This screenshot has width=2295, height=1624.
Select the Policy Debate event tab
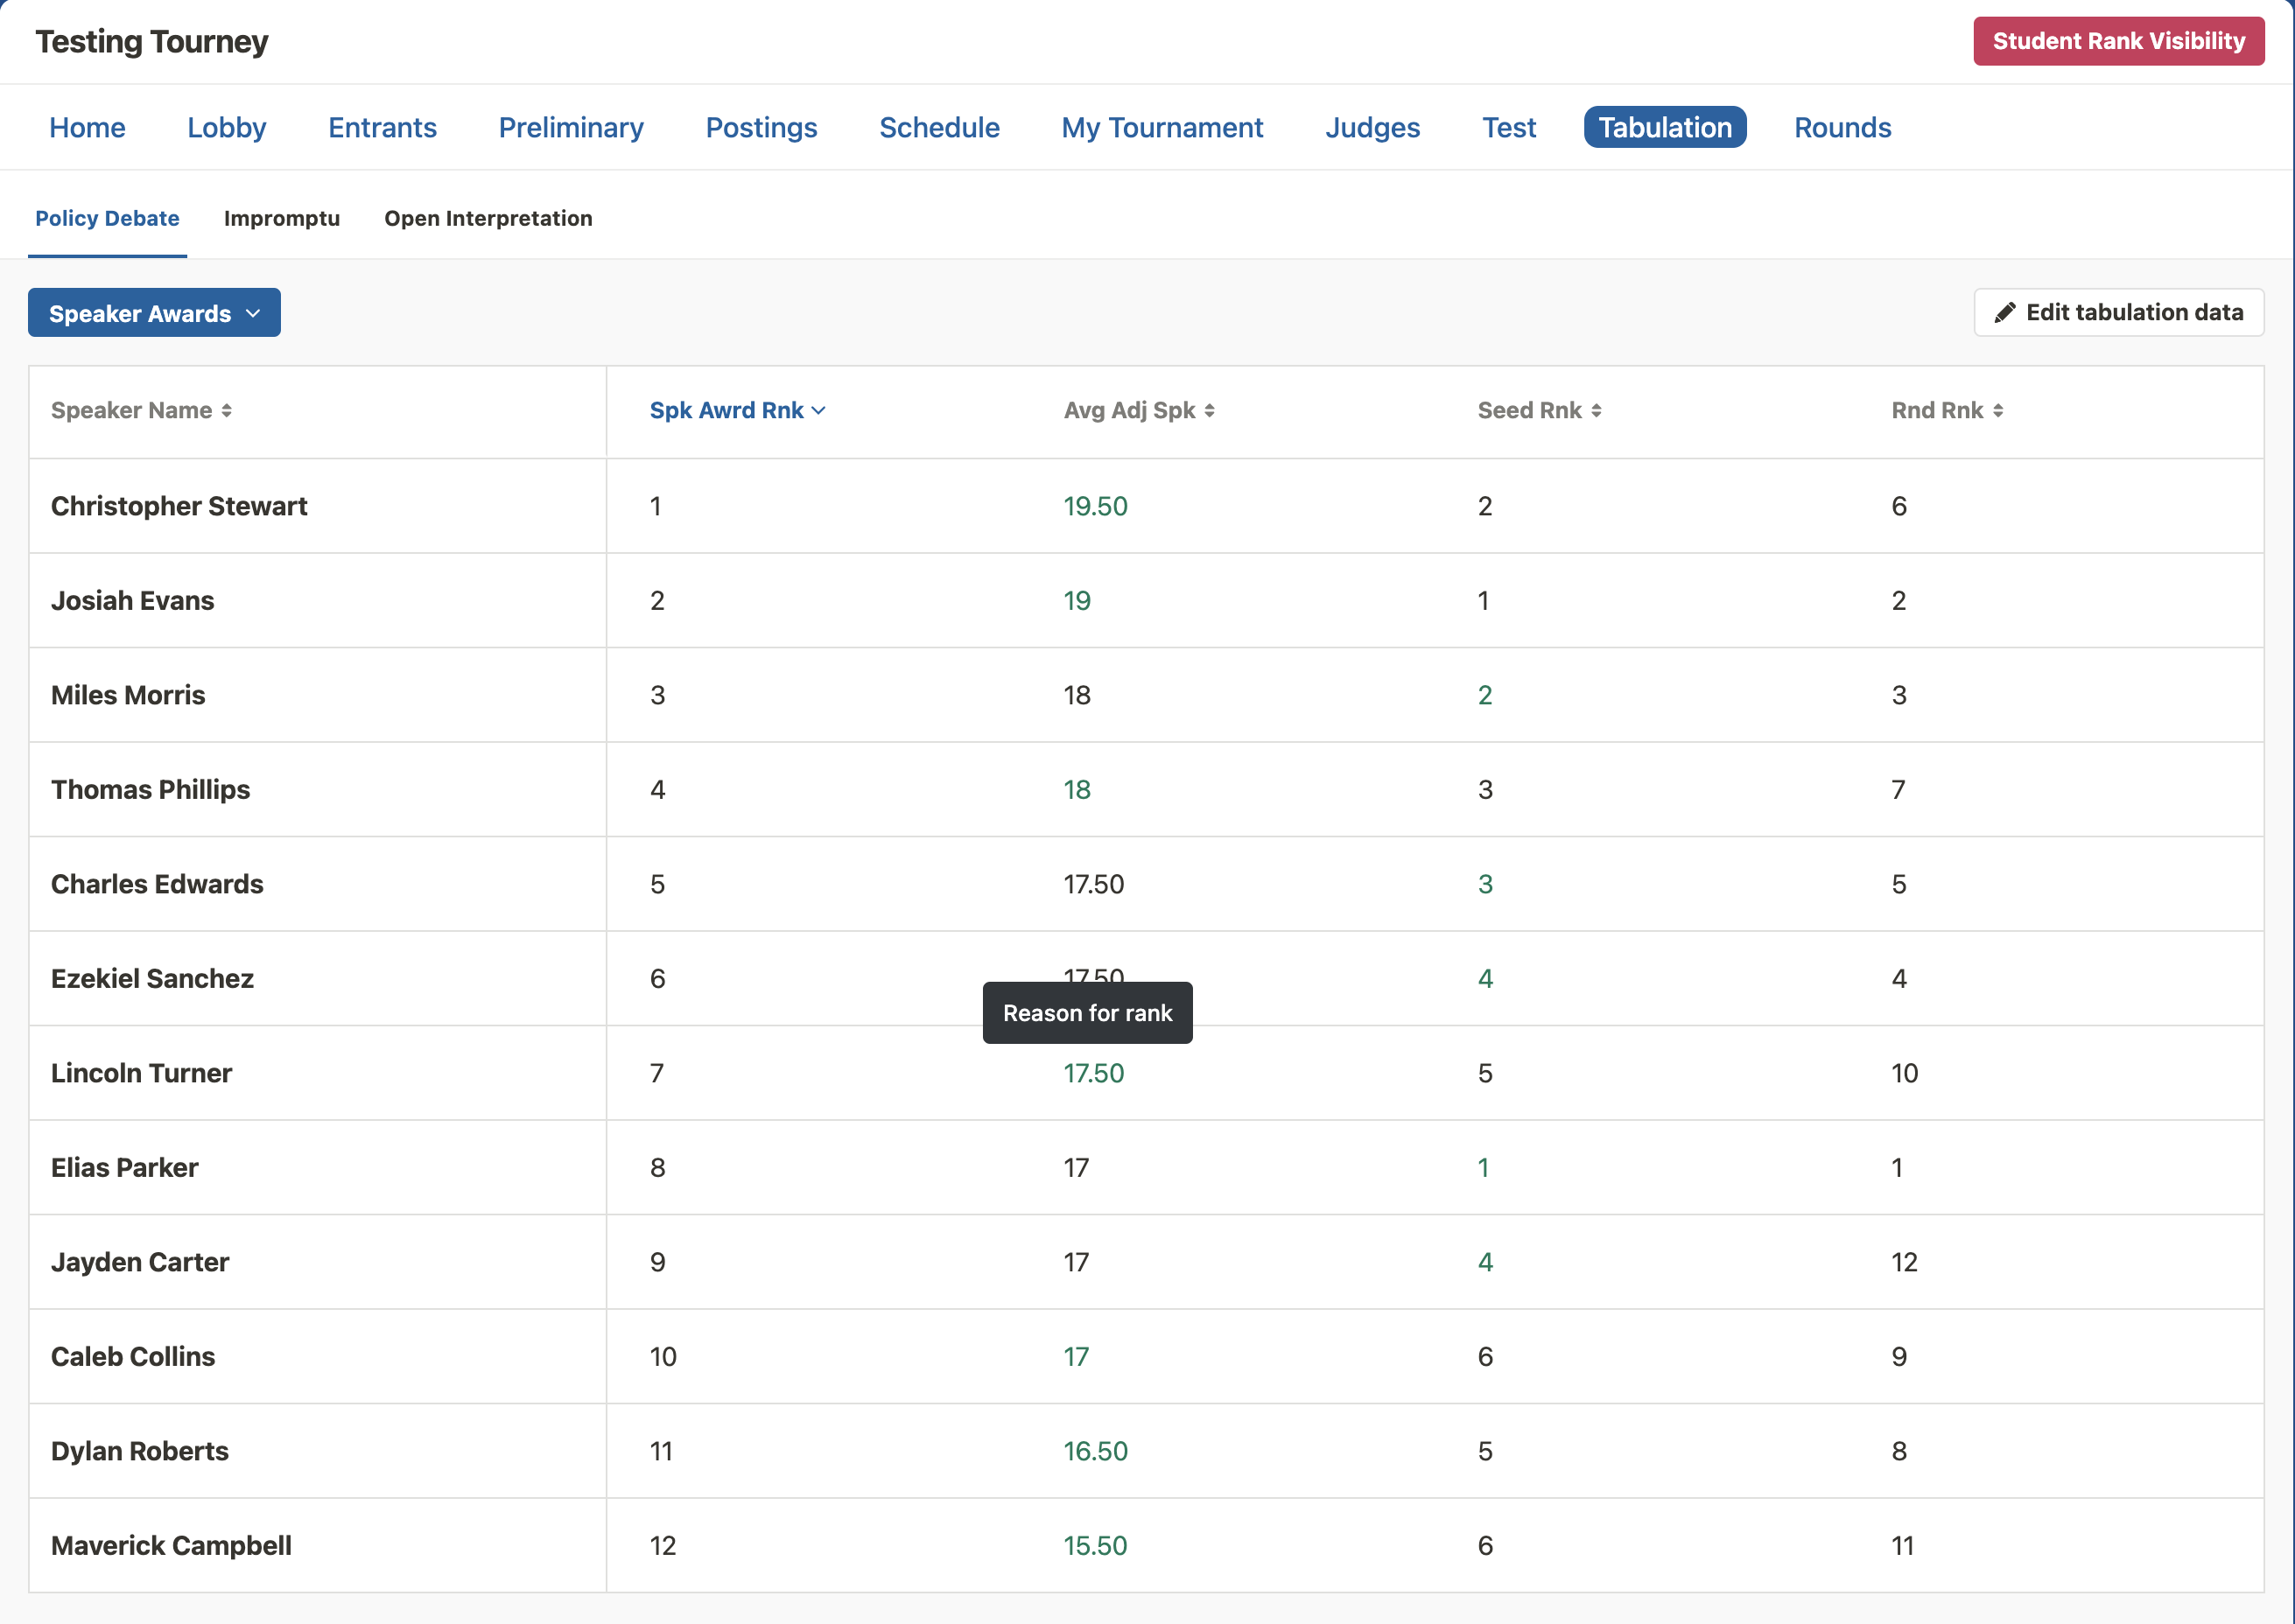(x=107, y=218)
